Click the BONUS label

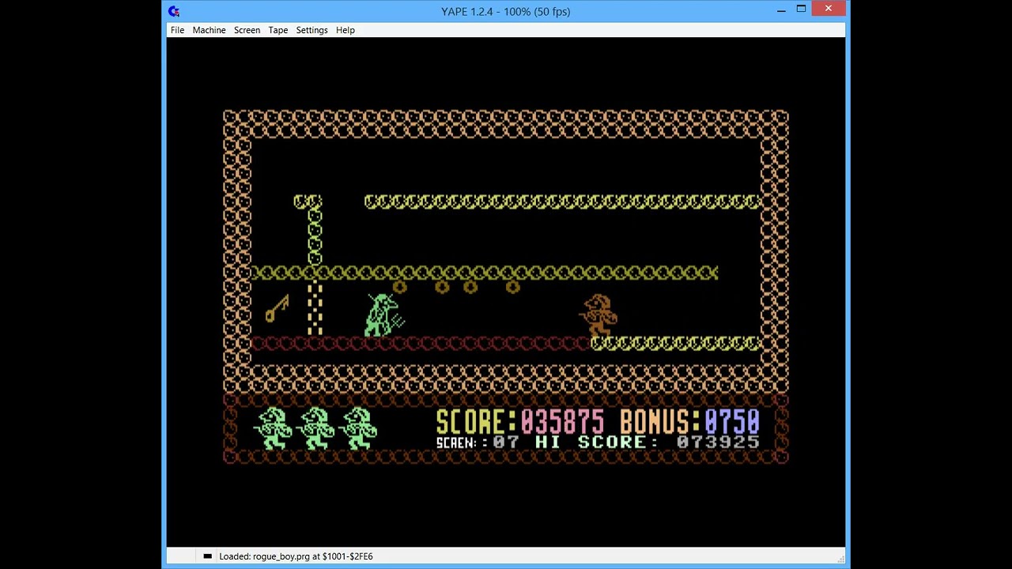[x=659, y=421]
